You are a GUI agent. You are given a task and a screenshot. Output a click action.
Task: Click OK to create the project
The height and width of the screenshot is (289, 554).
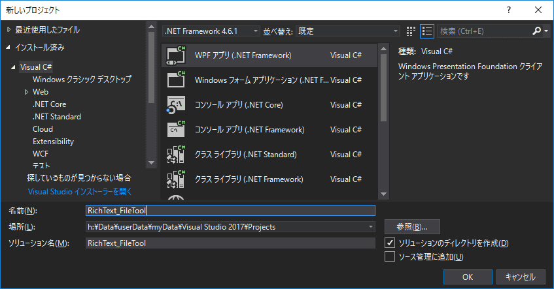468,277
